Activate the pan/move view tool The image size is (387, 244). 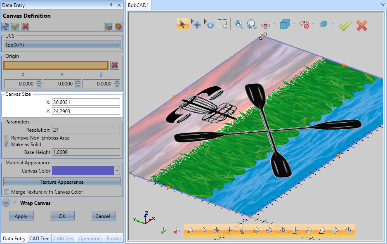[196, 24]
